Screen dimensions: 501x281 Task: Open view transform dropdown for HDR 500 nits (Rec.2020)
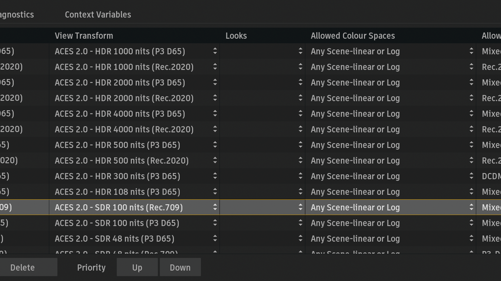click(134, 161)
